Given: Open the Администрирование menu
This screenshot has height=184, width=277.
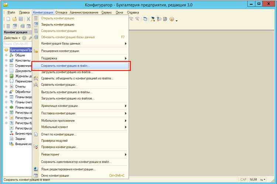Looking at the screenshot, I should tap(84, 12).
